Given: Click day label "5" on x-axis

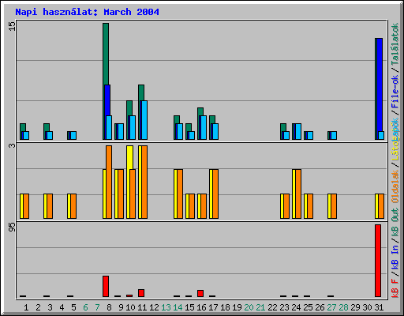Looking at the screenshot, I should click(73, 307).
